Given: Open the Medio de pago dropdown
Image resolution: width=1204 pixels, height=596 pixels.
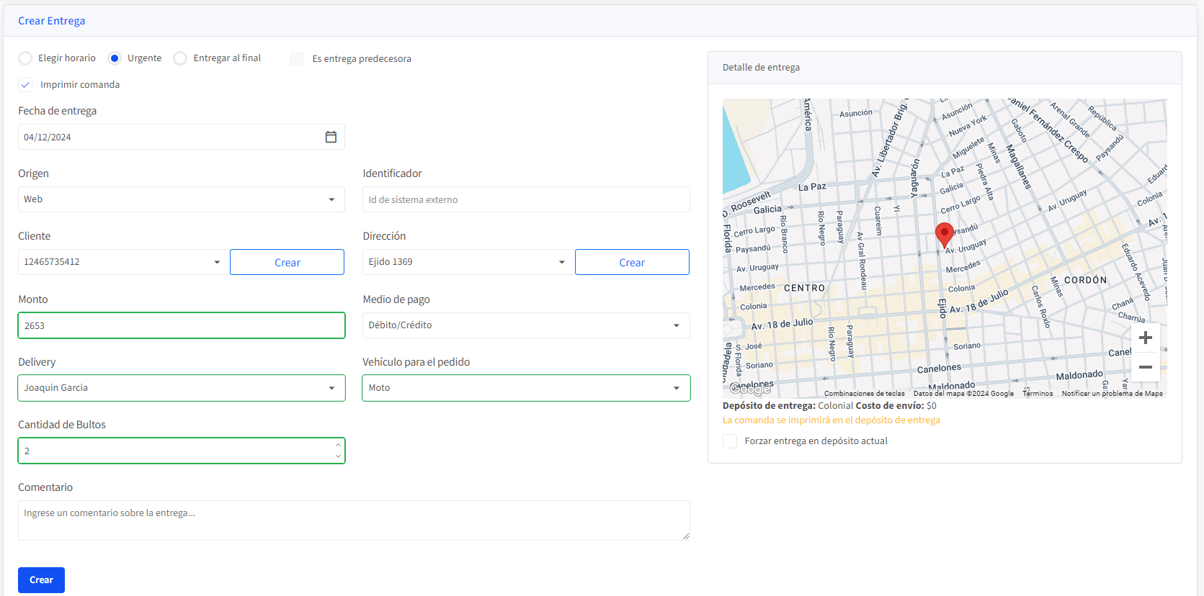Looking at the screenshot, I should [x=525, y=325].
